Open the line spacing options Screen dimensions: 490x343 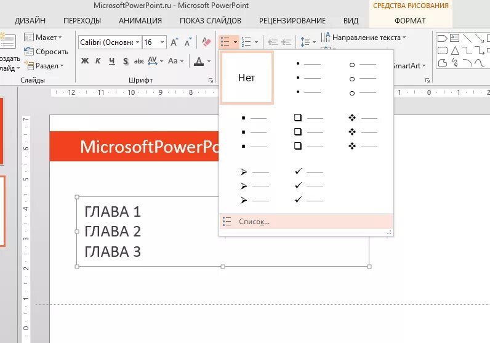[x=308, y=42]
